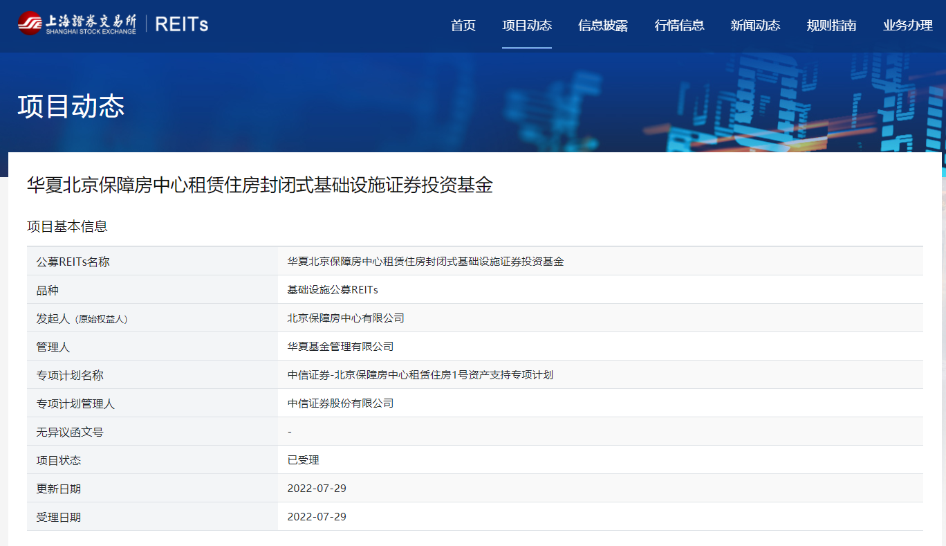Open the 信息披露 menu item
This screenshot has width=946, height=546.
click(x=603, y=26)
